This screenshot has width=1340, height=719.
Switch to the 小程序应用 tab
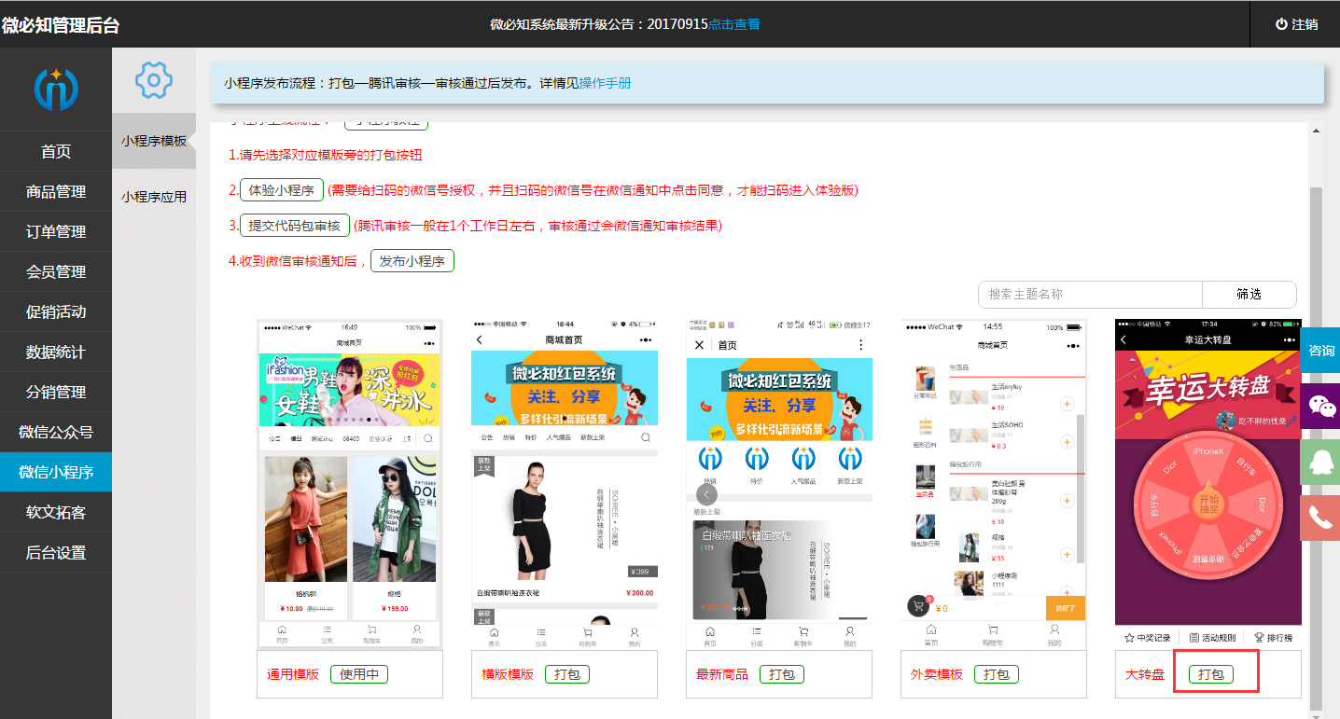pyautogui.click(x=154, y=197)
